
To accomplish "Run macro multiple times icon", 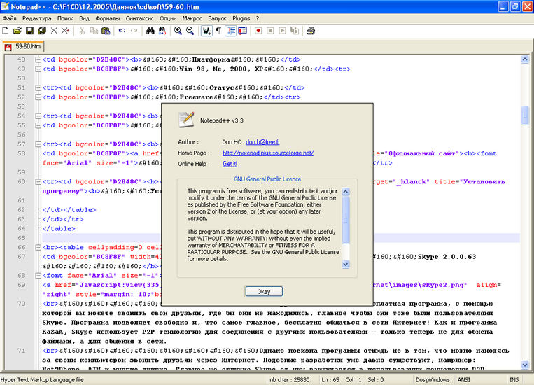I will [x=295, y=31].
